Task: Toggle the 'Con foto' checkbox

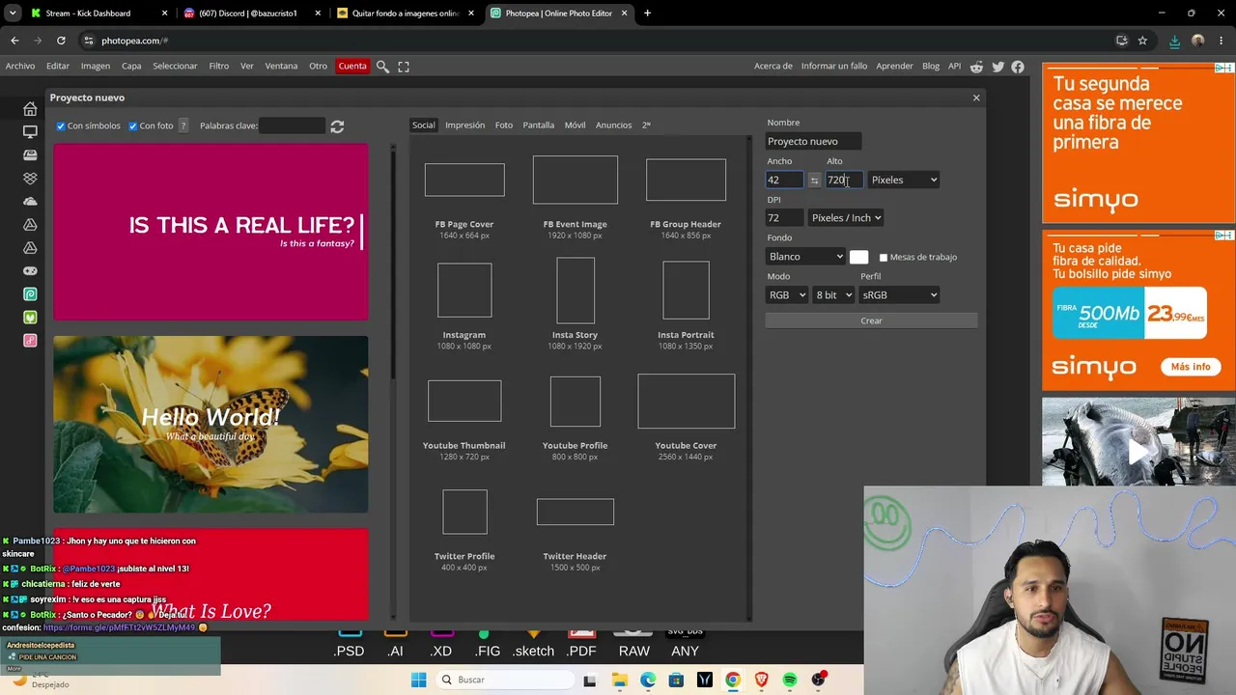Action: pyautogui.click(x=133, y=126)
